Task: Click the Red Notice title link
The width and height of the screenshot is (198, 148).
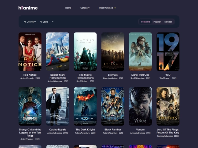Action: [30, 75]
